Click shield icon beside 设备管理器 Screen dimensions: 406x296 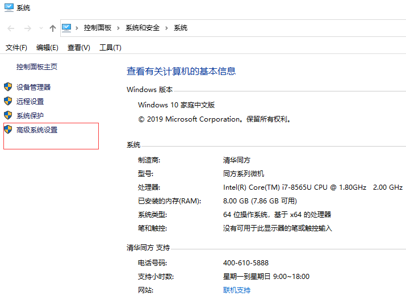pos(8,87)
